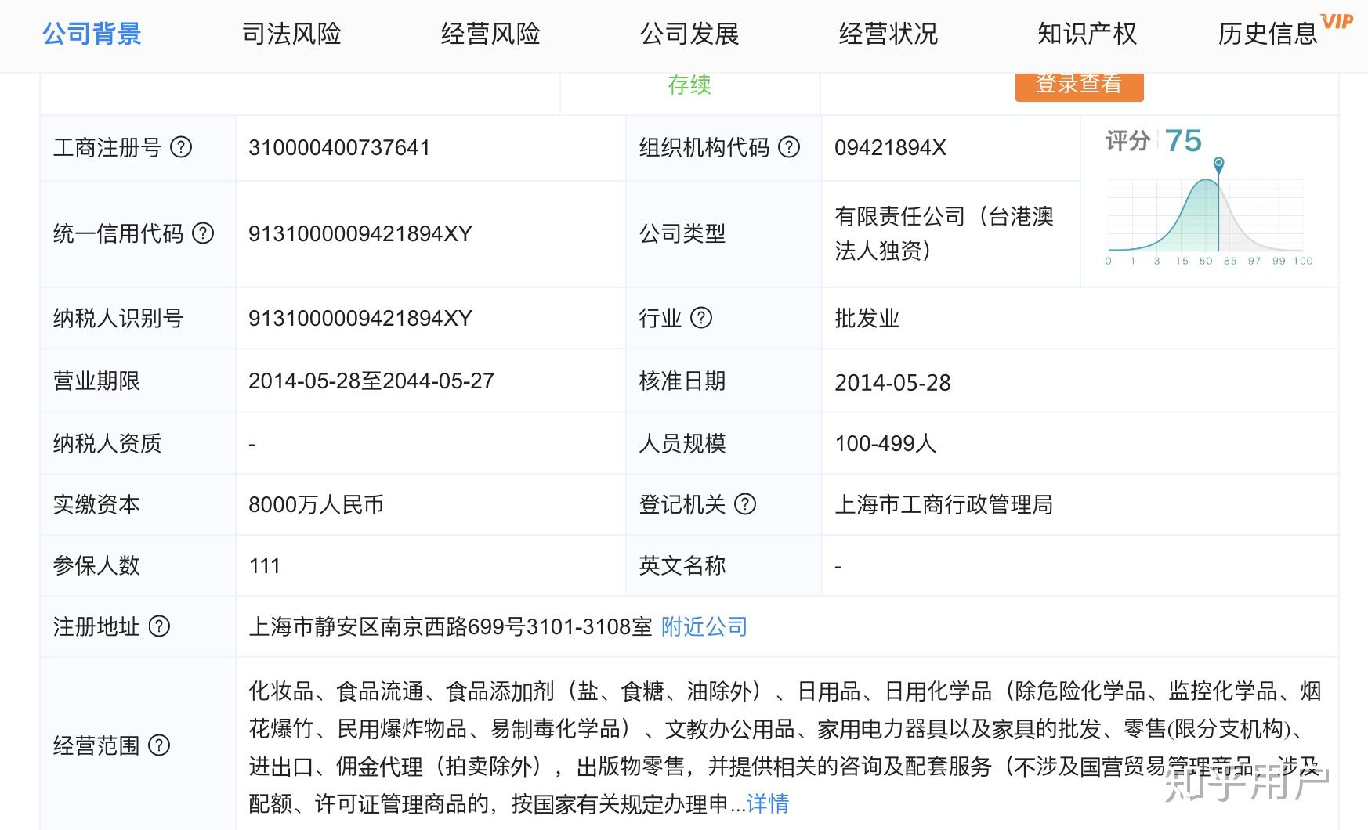This screenshot has height=830, width=1368.
Task: Open help icon beside 工商注册号
Action: click(181, 147)
